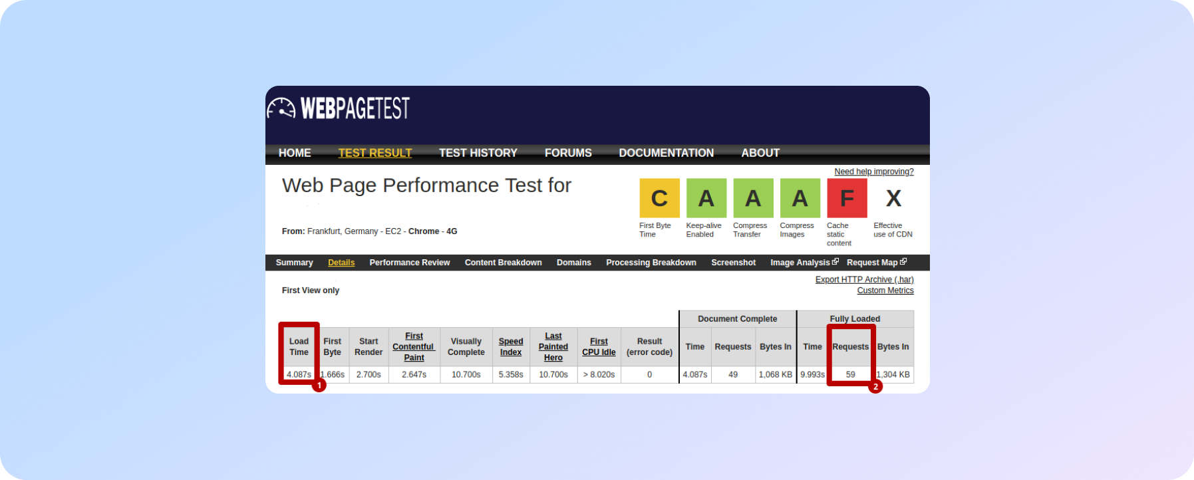Click the Visually Complete column header

pyautogui.click(x=466, y=347)
